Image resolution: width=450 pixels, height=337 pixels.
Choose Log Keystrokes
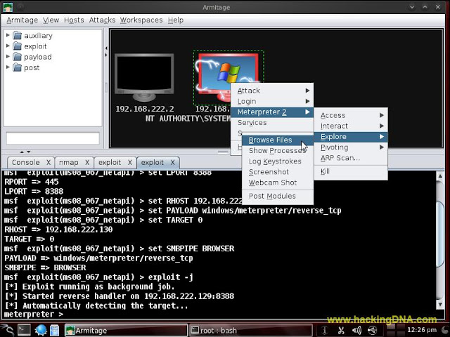pyautogui.click(x=278, y=161)
